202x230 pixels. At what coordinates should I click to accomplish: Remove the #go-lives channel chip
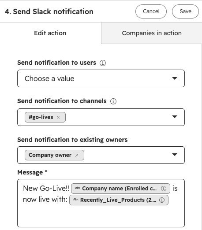(x=58, y=117)
